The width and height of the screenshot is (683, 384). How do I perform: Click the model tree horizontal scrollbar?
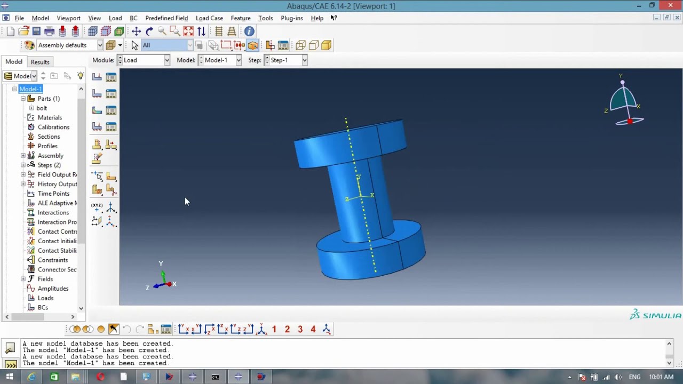click(x=28, y=317)
